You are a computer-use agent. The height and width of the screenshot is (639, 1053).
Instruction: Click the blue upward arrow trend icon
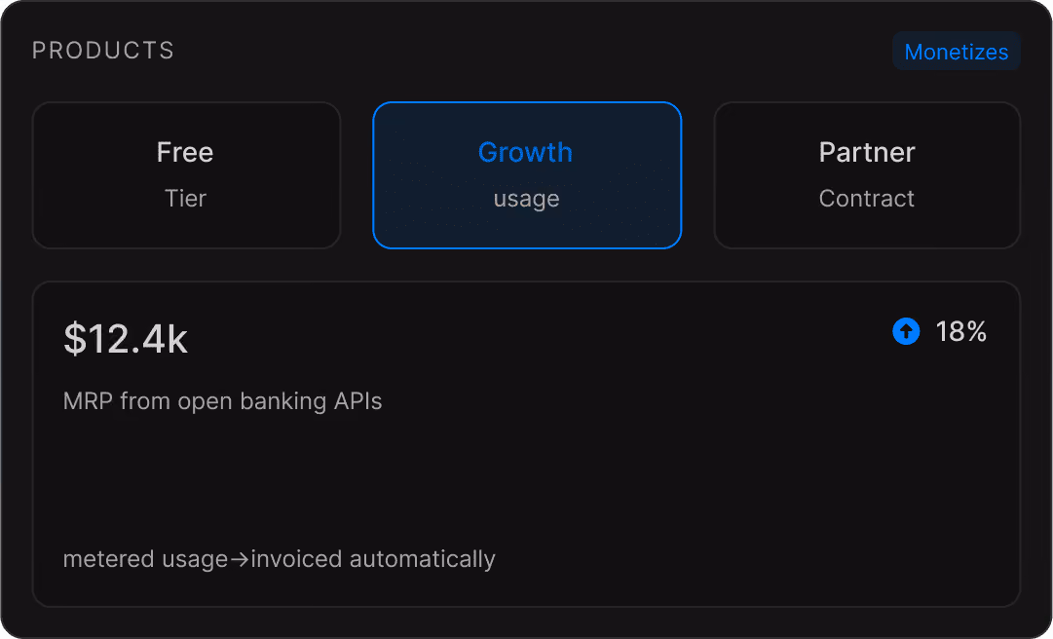(x=906, y=331)
